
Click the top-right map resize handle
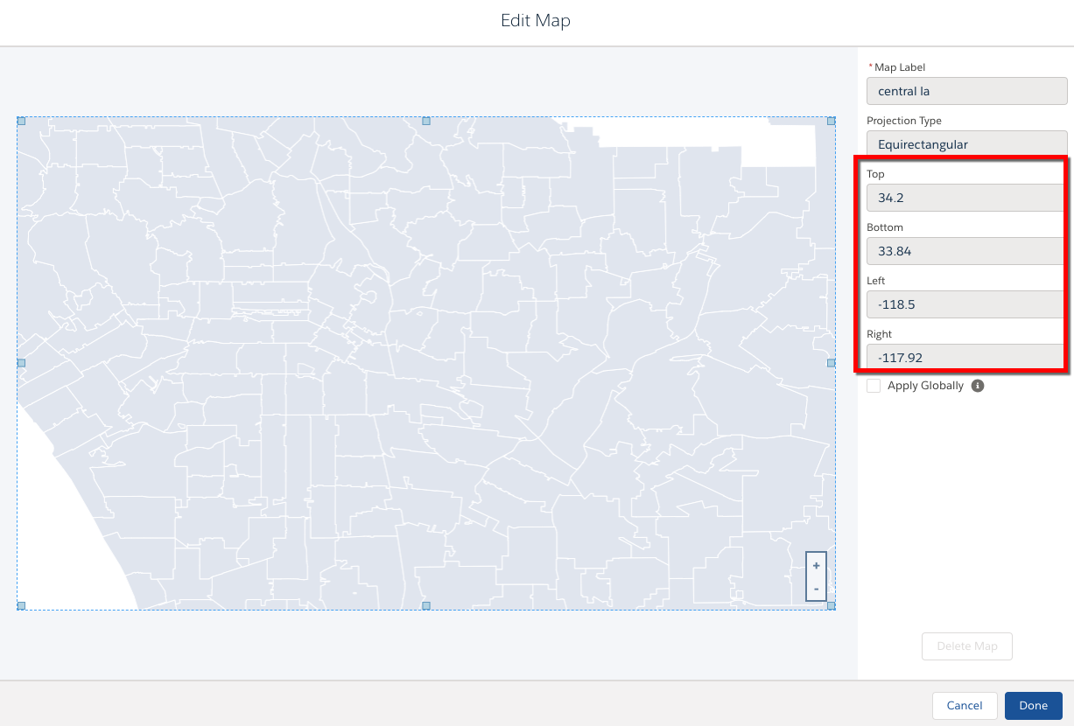pyautogui.click(x=832, y=121)
